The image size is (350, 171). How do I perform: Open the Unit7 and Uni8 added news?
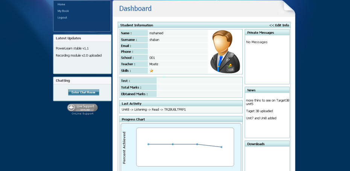click(x=261, y=118)
